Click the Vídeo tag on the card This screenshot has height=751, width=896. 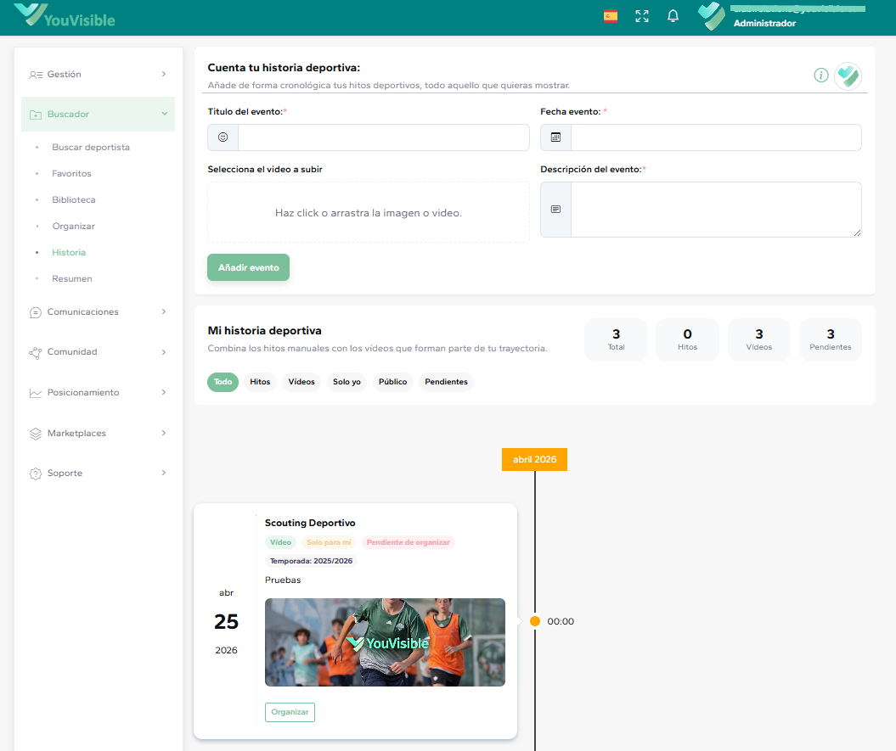280,542
